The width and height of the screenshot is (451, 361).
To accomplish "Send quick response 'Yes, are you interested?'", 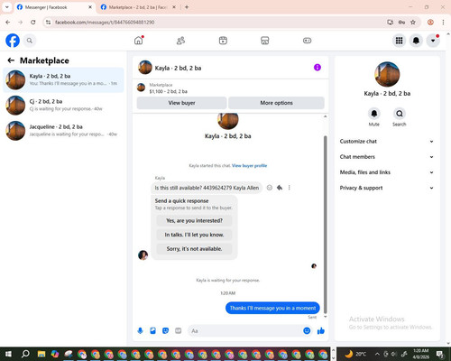I will [194, 221].
